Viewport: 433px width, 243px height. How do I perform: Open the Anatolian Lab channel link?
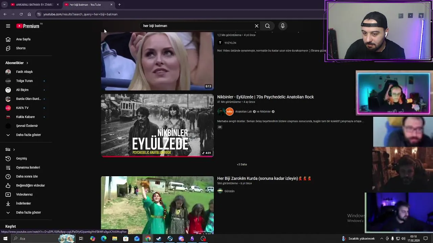point(244,112)
